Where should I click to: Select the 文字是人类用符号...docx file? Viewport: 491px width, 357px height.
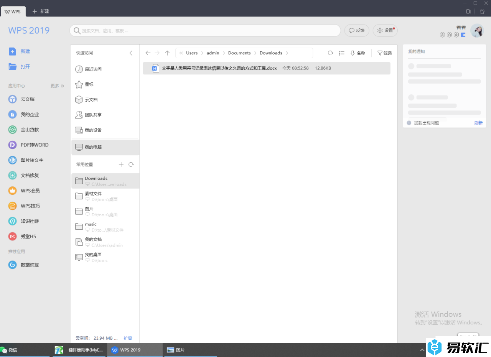click(267, 68)
